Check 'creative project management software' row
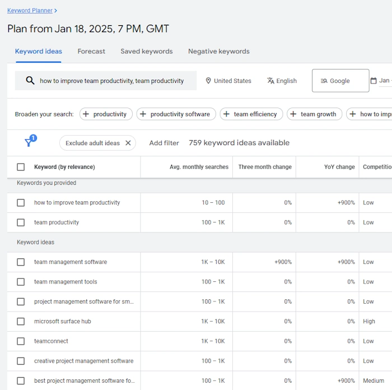The image size is (392, 390). (x=21, y=361)
